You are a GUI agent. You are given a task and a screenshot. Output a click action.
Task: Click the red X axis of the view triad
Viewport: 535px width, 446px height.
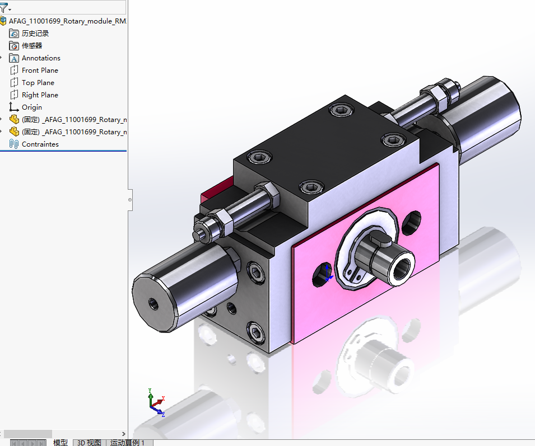coord(160,401)
